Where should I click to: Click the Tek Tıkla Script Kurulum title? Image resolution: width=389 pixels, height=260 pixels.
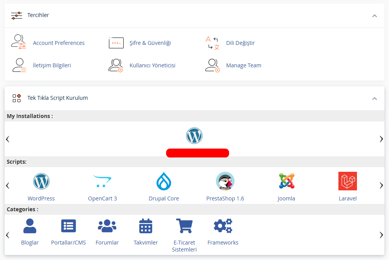(x=58, y=98)
